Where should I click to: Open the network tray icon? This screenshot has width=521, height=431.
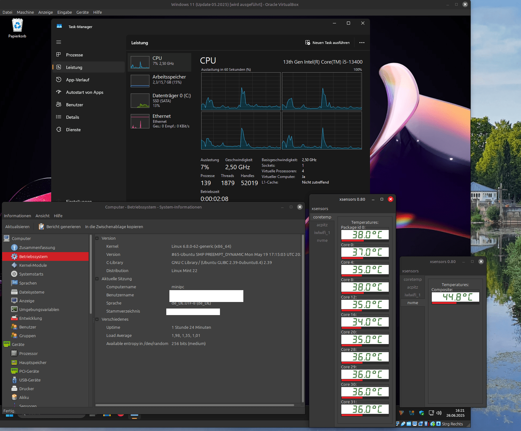click(x=431, y=413)
